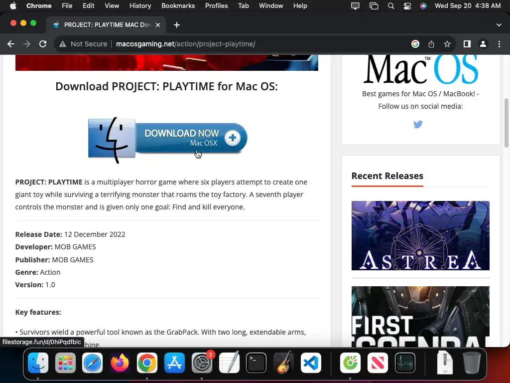Open App Store from the Dock
510x383 pixels.
[174, 363]
